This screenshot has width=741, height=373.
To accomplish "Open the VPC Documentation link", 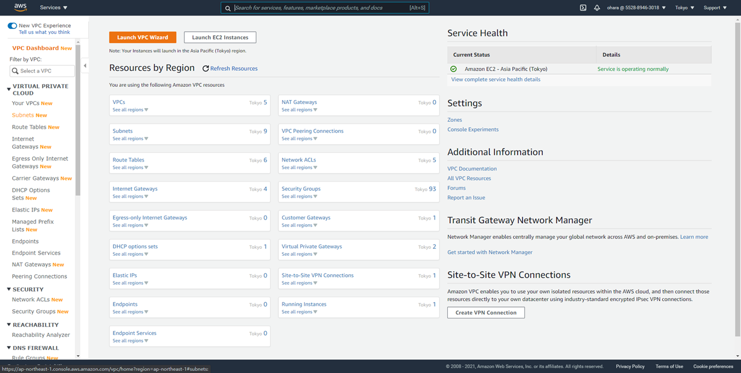I will 472,169.
